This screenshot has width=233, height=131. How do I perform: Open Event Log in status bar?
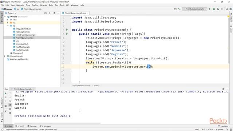(x=223, y=126)
